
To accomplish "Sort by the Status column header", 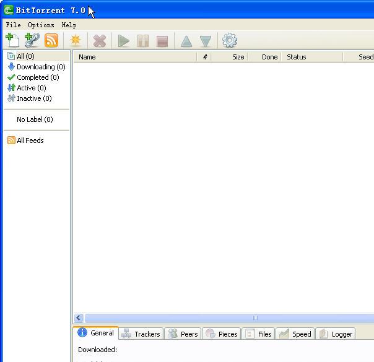I will click(x=312, y=57).
